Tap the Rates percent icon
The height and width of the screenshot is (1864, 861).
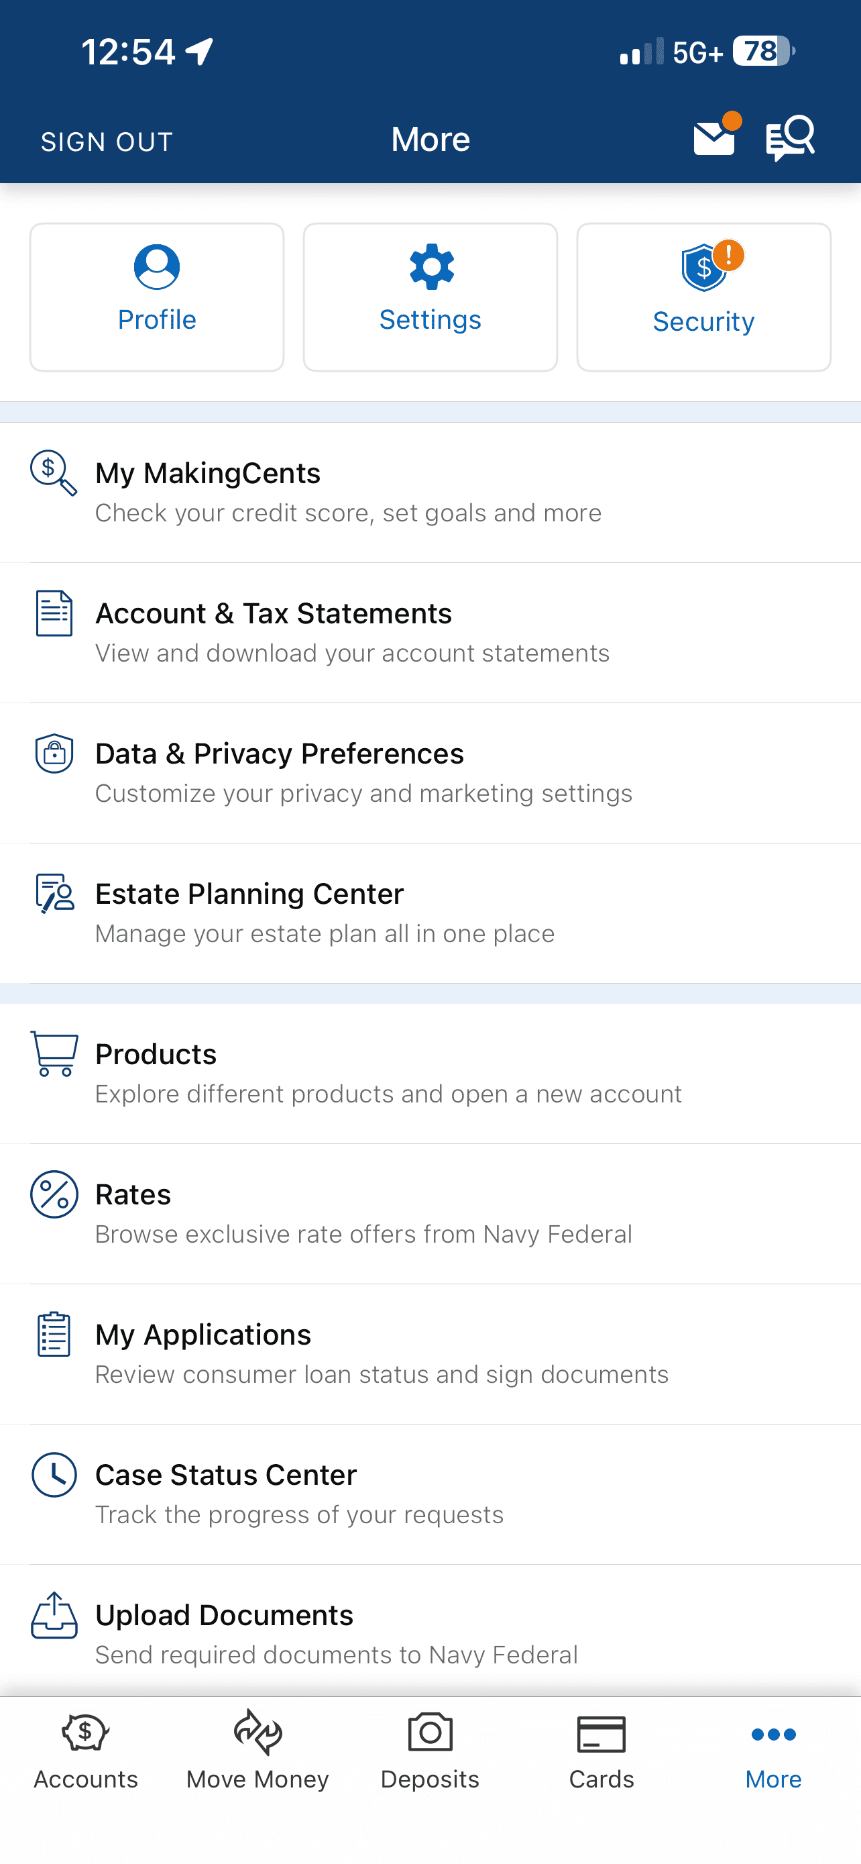[54, 1194]
